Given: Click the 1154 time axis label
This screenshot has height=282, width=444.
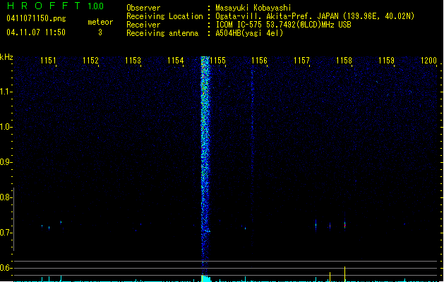Looking at the screenshot, I should pyautogui.click(x=175, y=61).
